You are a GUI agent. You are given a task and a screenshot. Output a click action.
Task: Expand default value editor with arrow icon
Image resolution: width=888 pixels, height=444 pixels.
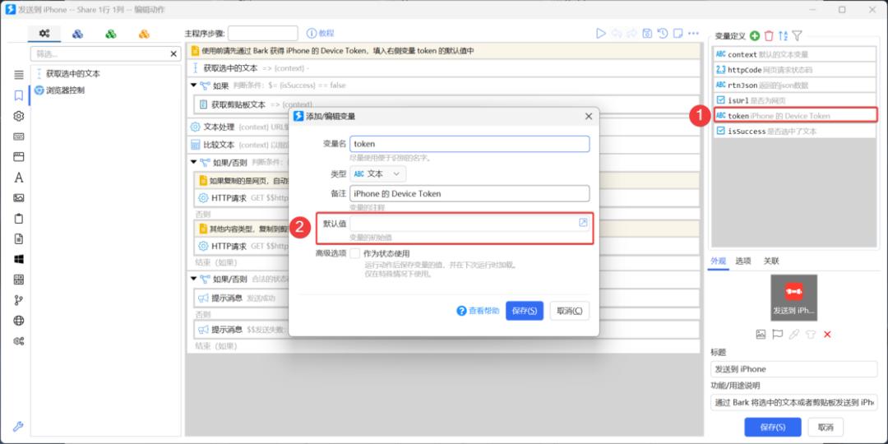click(x=583, y=223)
